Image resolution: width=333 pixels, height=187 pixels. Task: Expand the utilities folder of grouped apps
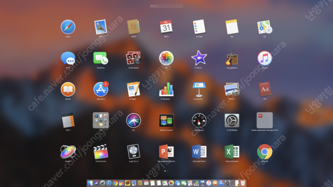[x=101, y=120]
